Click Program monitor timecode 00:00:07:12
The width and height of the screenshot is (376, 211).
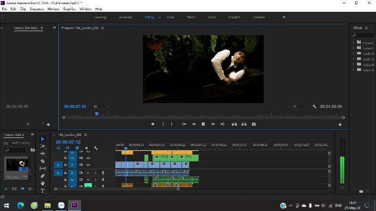coord(75,106)
